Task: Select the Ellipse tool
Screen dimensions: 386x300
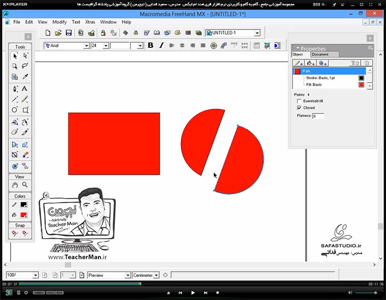Action: (x=15, y=110)
